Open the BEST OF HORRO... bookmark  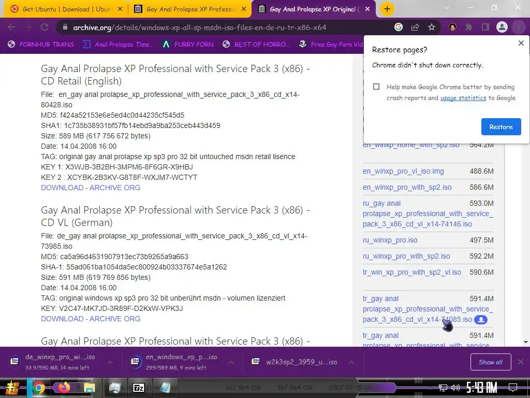256,45
